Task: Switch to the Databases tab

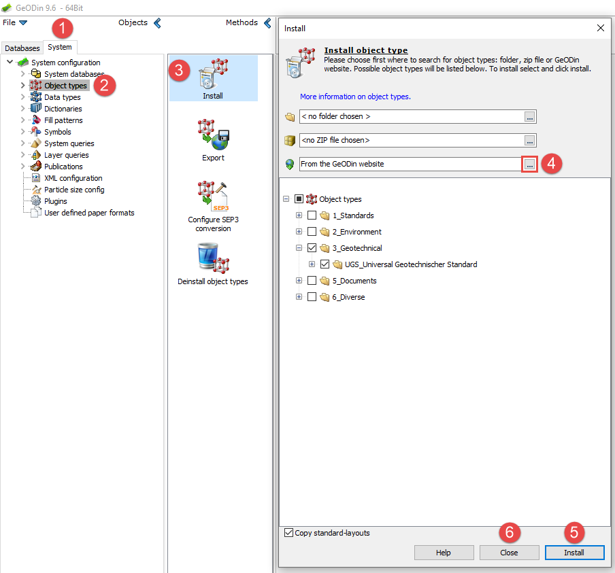Action: point(22,48)
